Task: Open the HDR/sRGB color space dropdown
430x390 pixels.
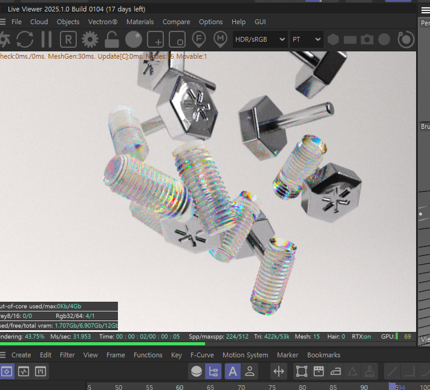Action: pyautogui.click(x=259, y=39)
